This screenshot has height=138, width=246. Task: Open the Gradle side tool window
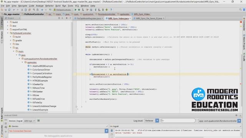click(x=244, y=57)
